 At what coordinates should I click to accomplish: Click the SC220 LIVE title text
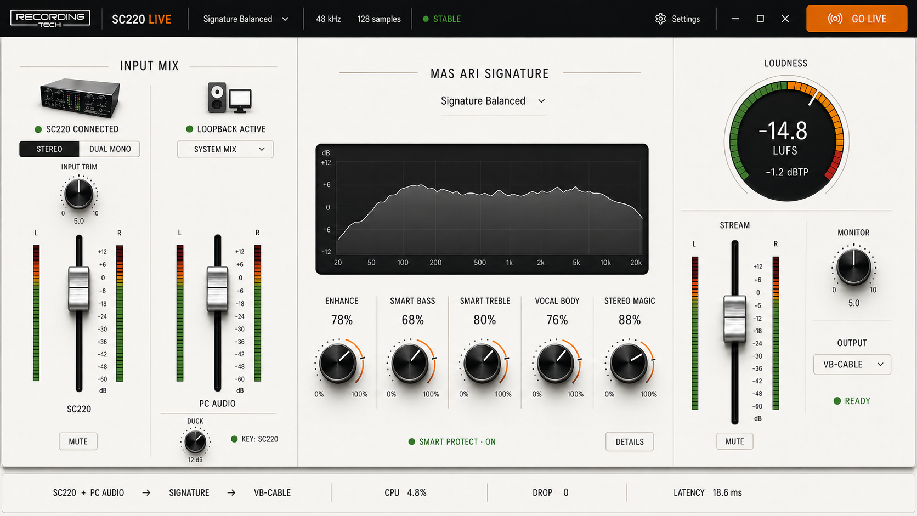tap(141, 19)
